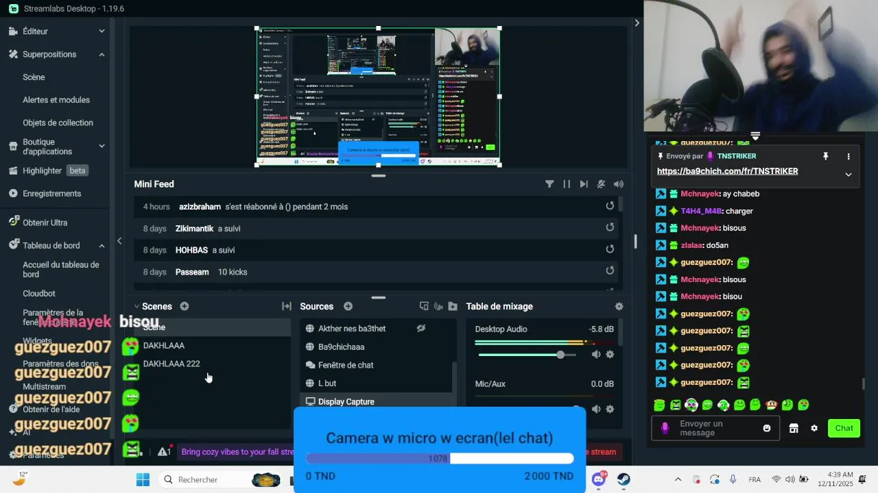Screen dimensions: 878x493
Task: Add a new scene with plus icon
Action: (185, 306)
